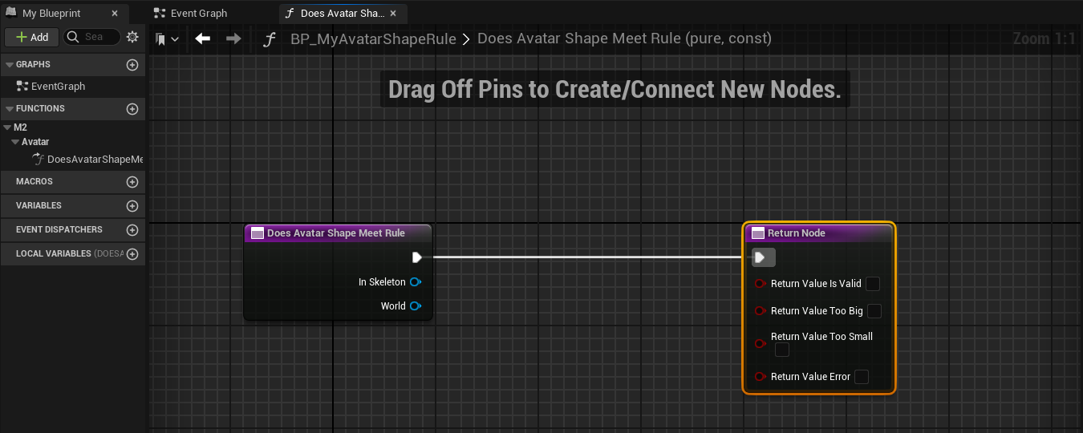The height and width of the screenshot is (433, 1083).
Task: Enable the Return Value Error checkbox
Action: point(862,377)
